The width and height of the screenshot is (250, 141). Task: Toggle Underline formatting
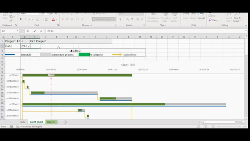pyautogui.click(x=29, y=19)
